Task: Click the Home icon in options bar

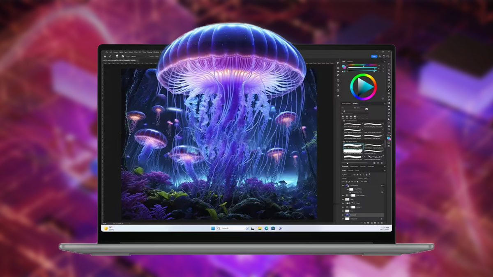Action: point(105,56)
